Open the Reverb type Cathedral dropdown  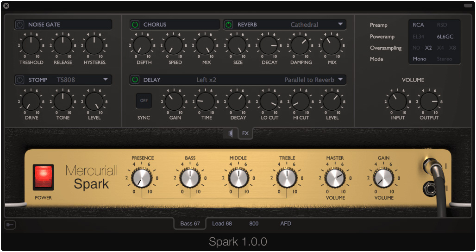(316, 25)
